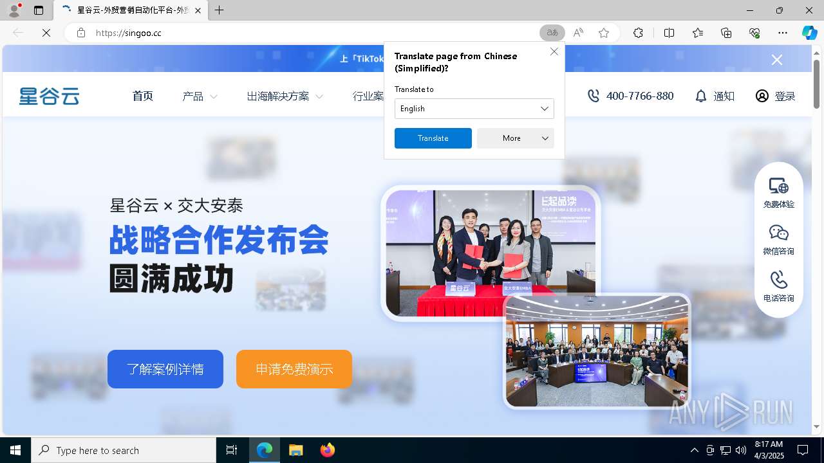
Task: Open a new tab with plus button
Action: click(x=220, y=10)
